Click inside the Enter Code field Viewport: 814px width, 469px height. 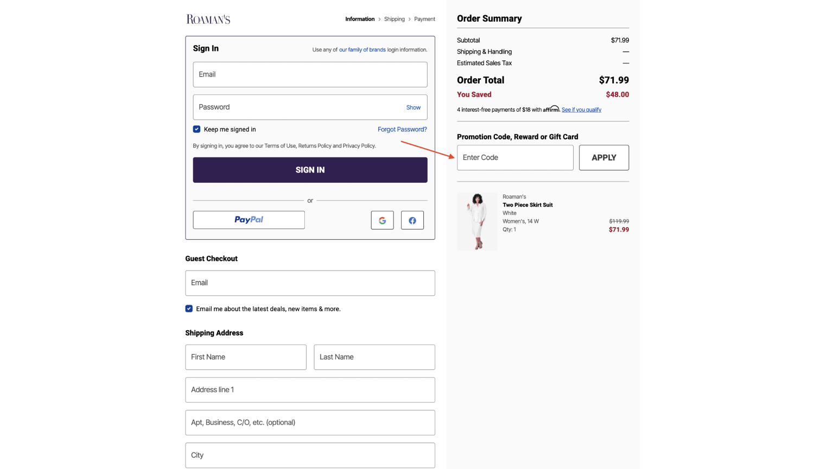514,157
